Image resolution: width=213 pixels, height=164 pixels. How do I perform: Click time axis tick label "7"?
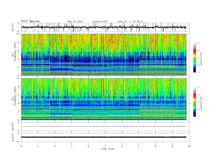(139, 146)
